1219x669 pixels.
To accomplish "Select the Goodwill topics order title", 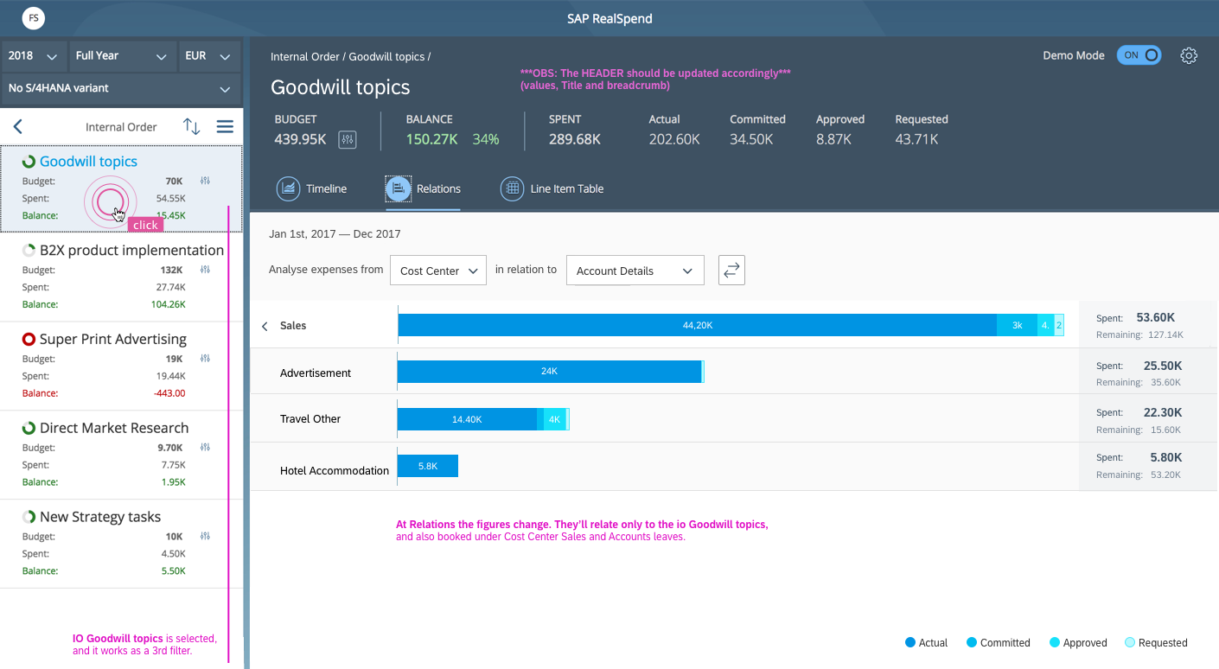I will pos(88,162).
